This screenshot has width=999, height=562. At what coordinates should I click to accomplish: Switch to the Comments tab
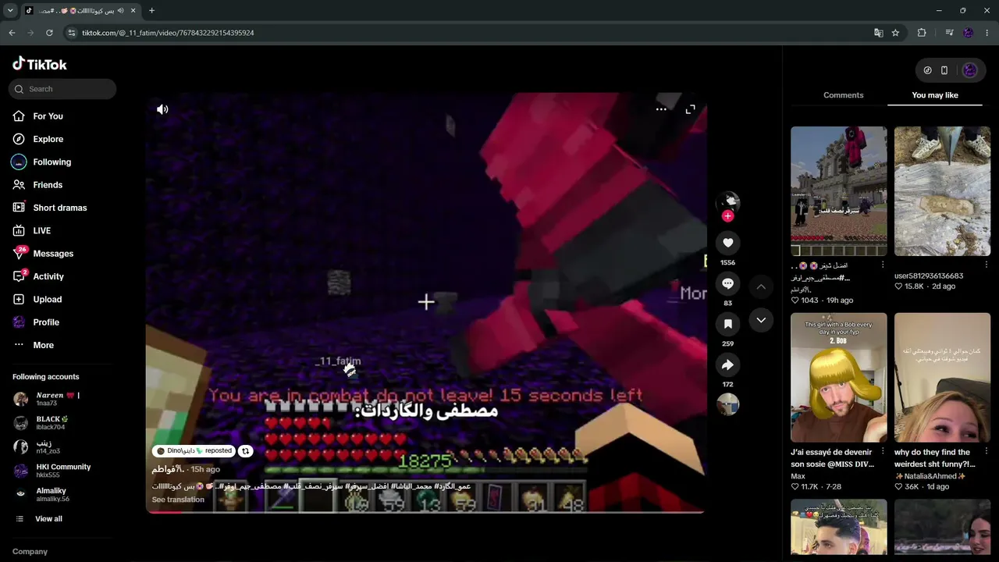843,95
